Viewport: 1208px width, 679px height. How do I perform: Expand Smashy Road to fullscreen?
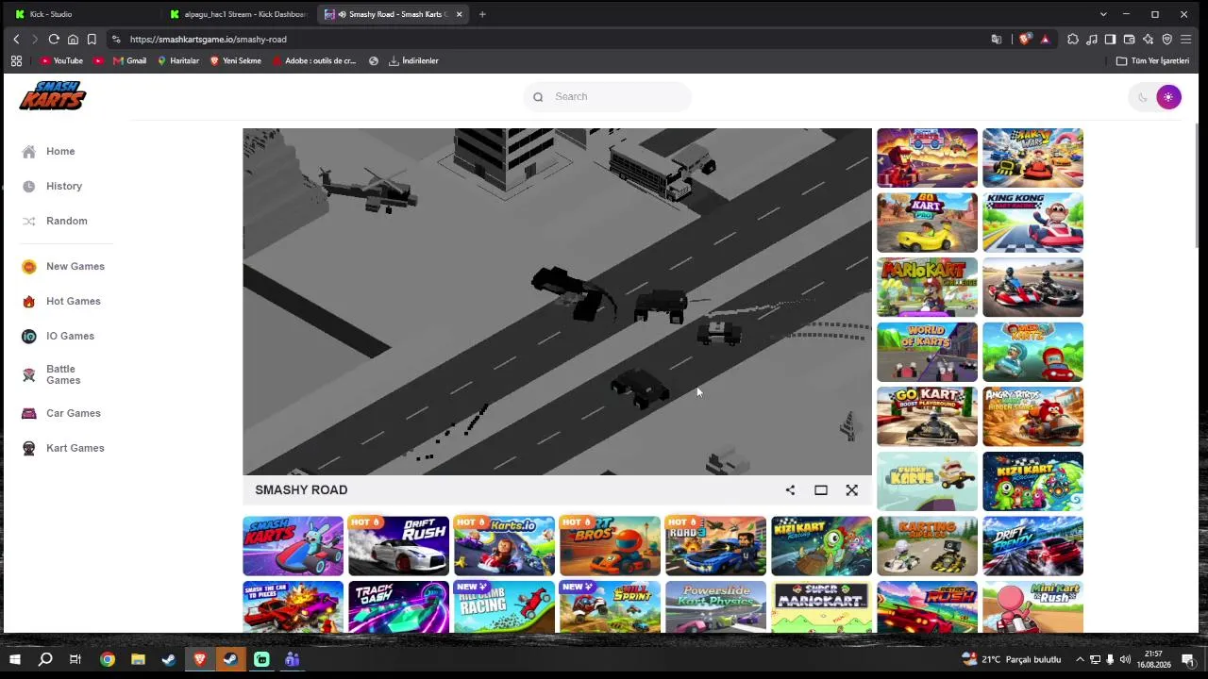(x=852, y=489)
